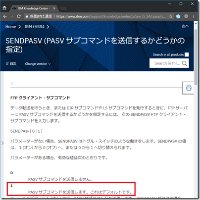Close the IBM Knowledge Center tab
The width and height of the screenshot is (200, 200).
pos(54,8)
